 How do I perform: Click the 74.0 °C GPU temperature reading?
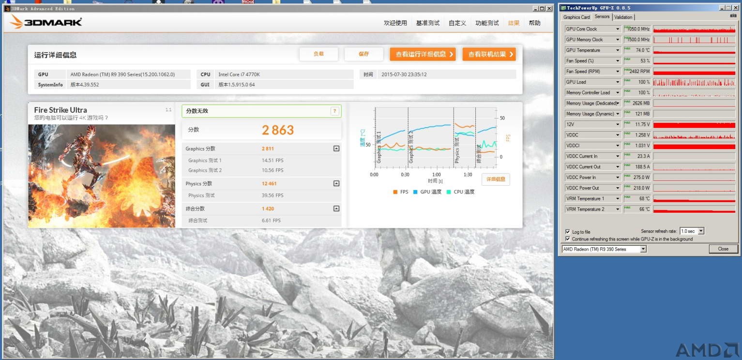click(643, 50)
